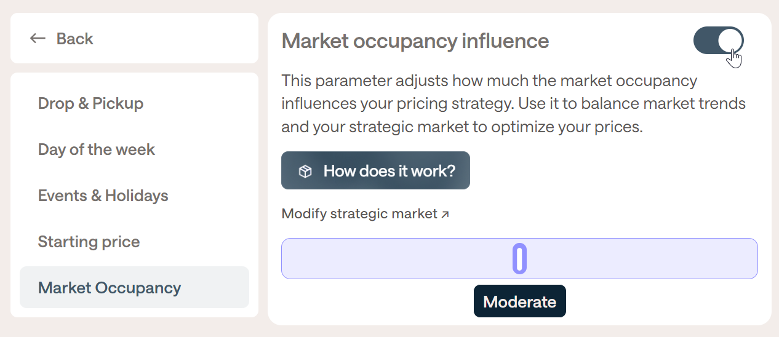Go to Events & Holidays
The height and width of the screenshot is (337, 779).
[x=103, y=196]
